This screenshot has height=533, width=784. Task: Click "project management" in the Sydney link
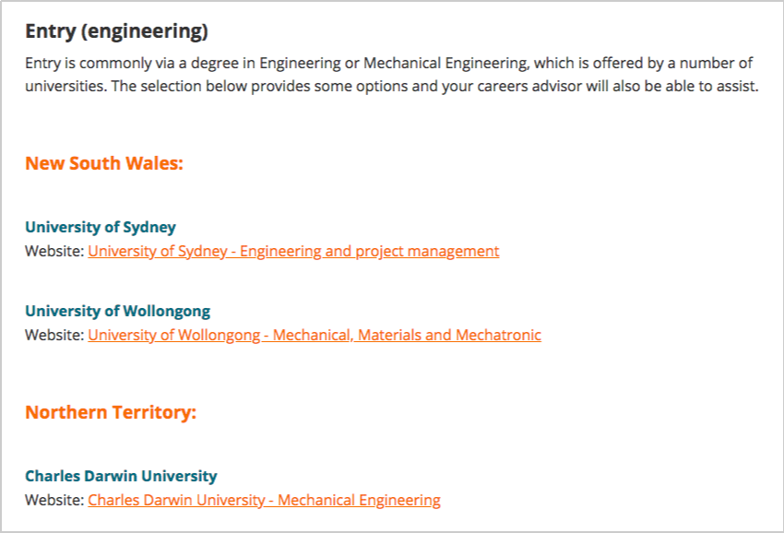(x=427, y=251)
